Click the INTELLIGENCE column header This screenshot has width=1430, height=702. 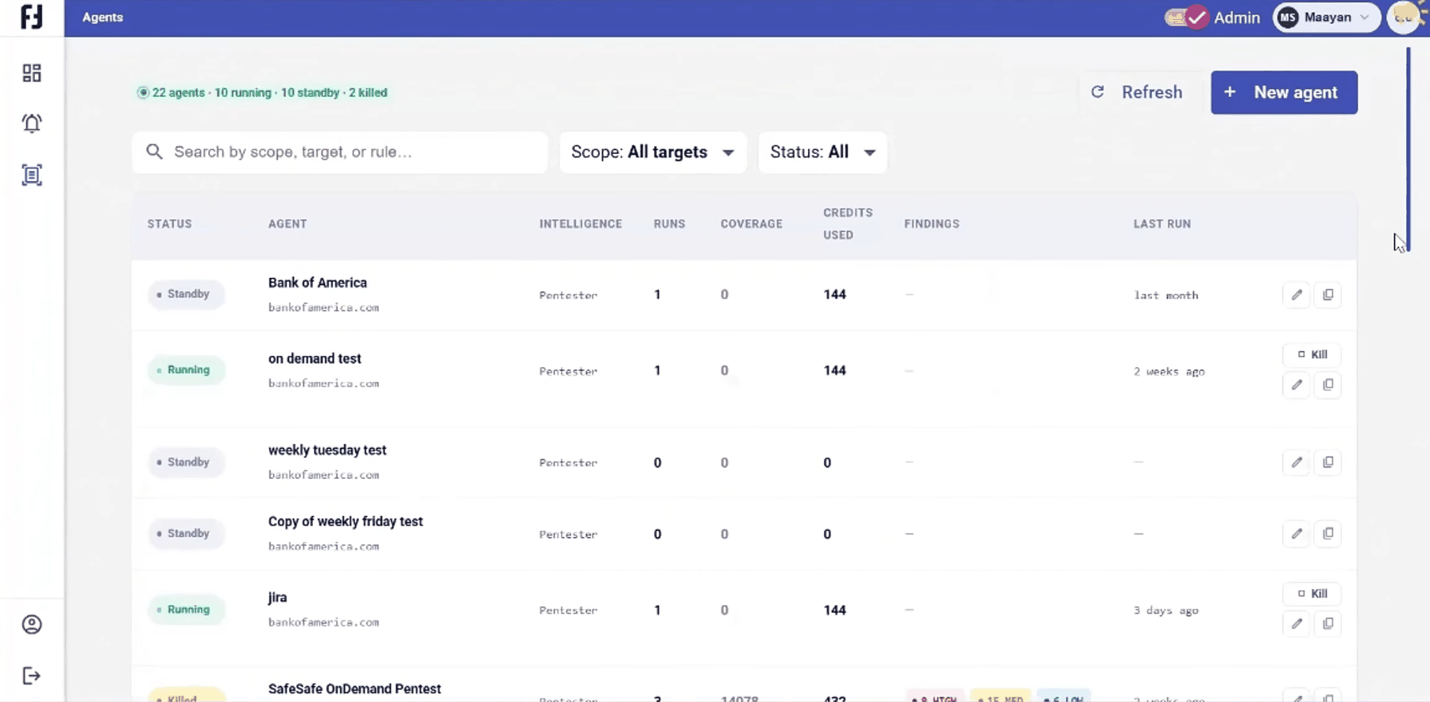(x=581, y=224)
